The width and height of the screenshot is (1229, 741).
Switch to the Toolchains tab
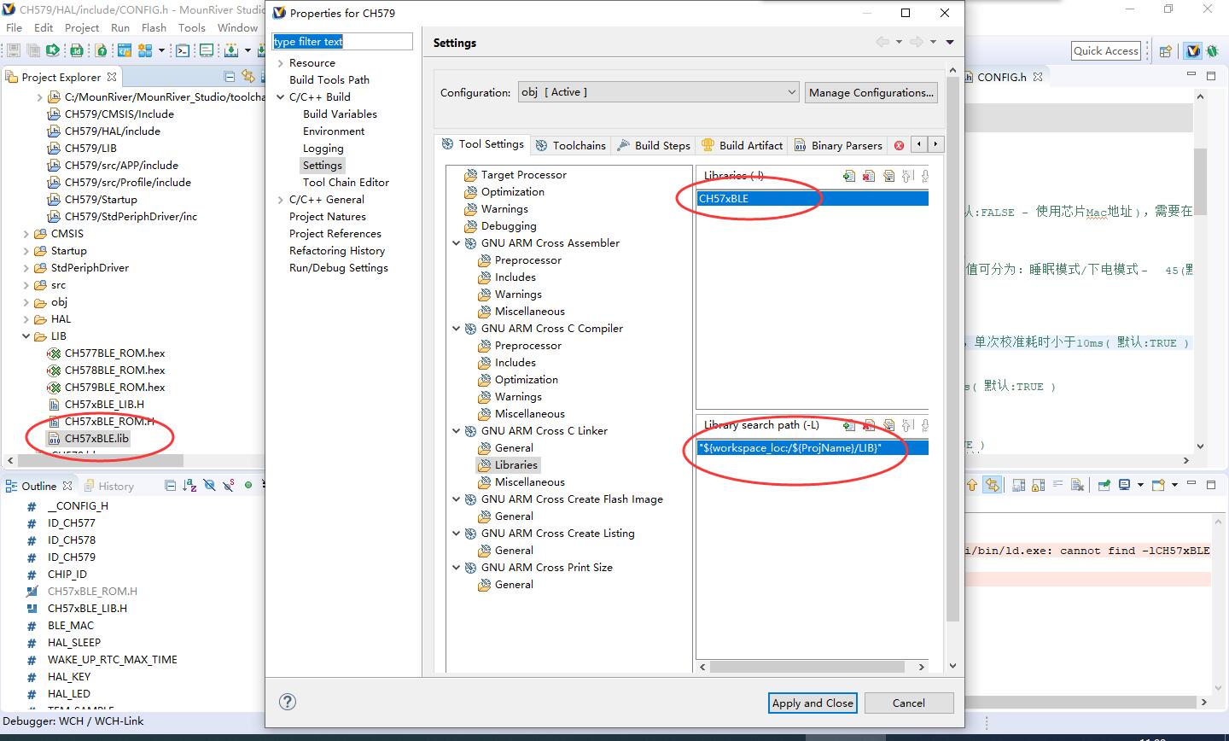pos(570,145)
